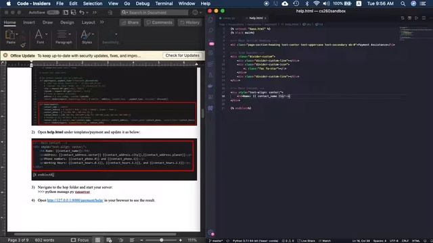Expand the Styles group in Word ribbon
The height and width of the screenshot is (243, 433).
coord(93,34)
